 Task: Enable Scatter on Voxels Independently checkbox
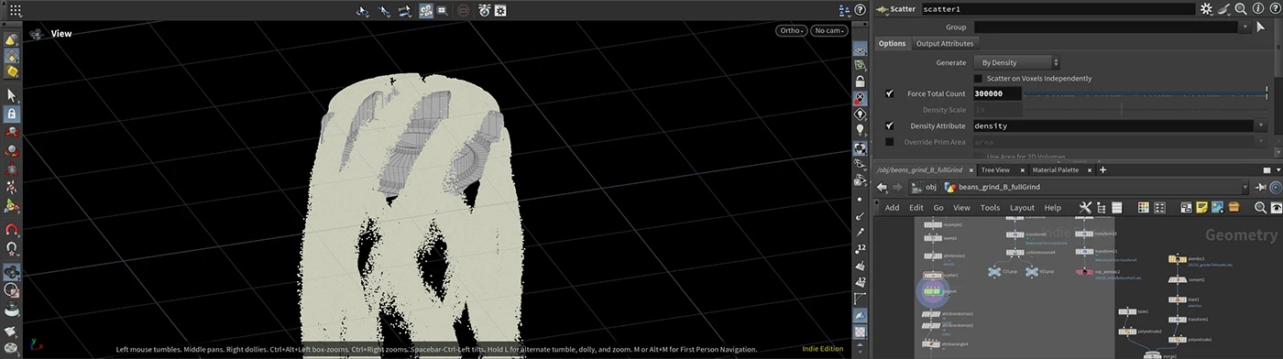pos(978,78)
